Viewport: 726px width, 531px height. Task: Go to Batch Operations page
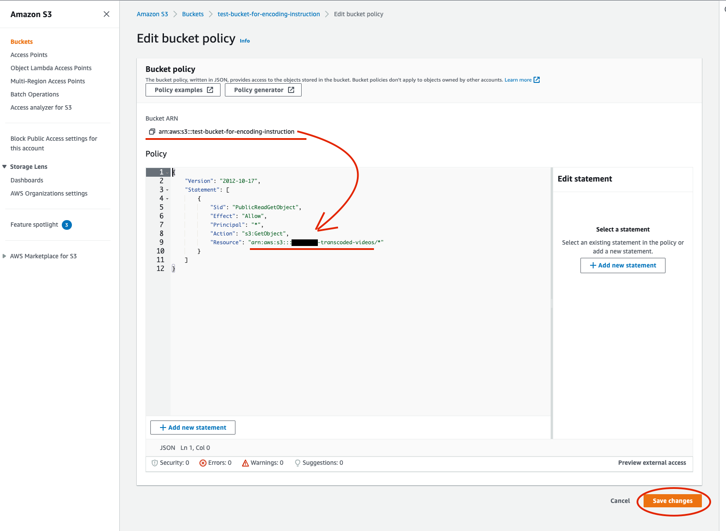pos(35,94)
